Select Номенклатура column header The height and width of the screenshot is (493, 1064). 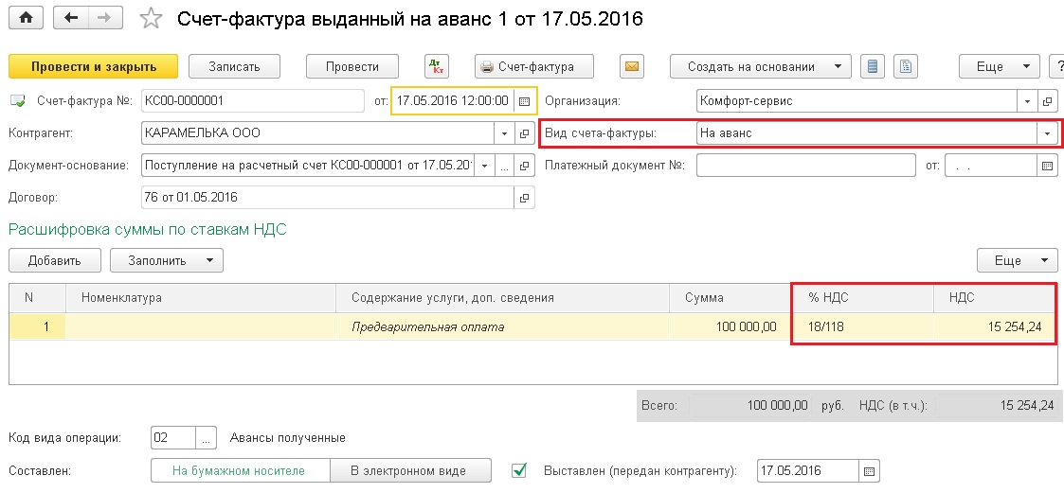click(201, 298)
